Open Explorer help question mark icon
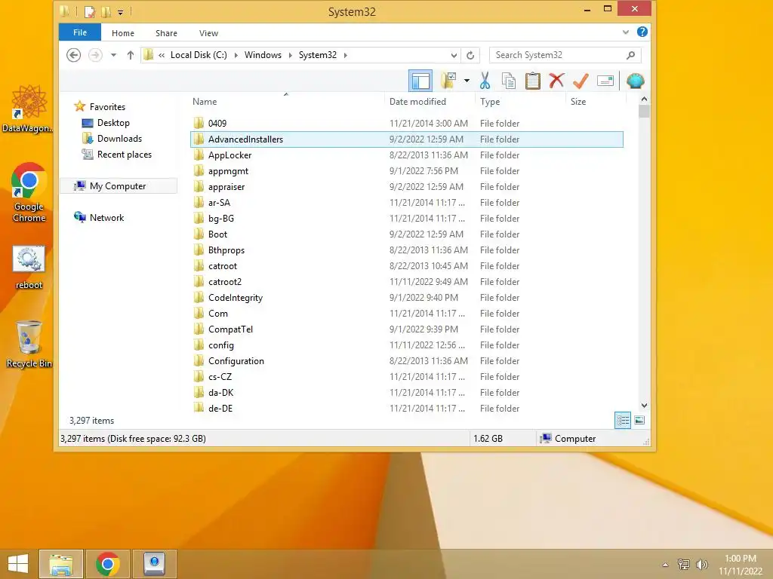Image resolution: width=773 pixels, height=579 pixels. pos(642,32)
